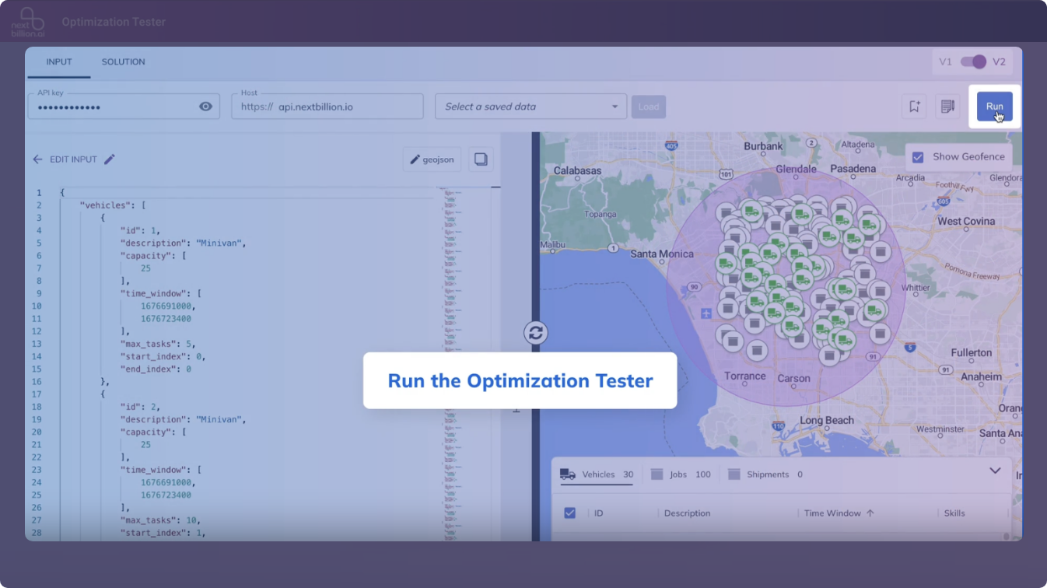Click the Time Window sort arrow
Screen dimensions: 1047x588
870,513
